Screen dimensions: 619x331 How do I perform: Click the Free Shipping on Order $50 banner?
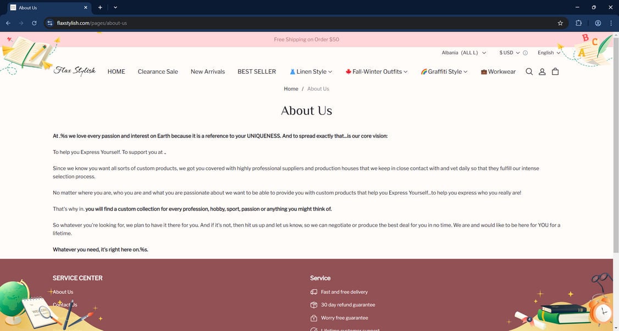click(306, 40)
